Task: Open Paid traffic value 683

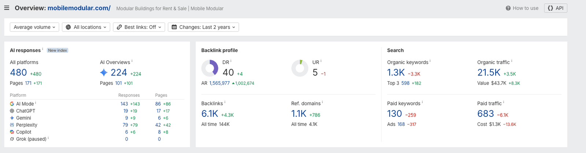Action: point(486,114)
